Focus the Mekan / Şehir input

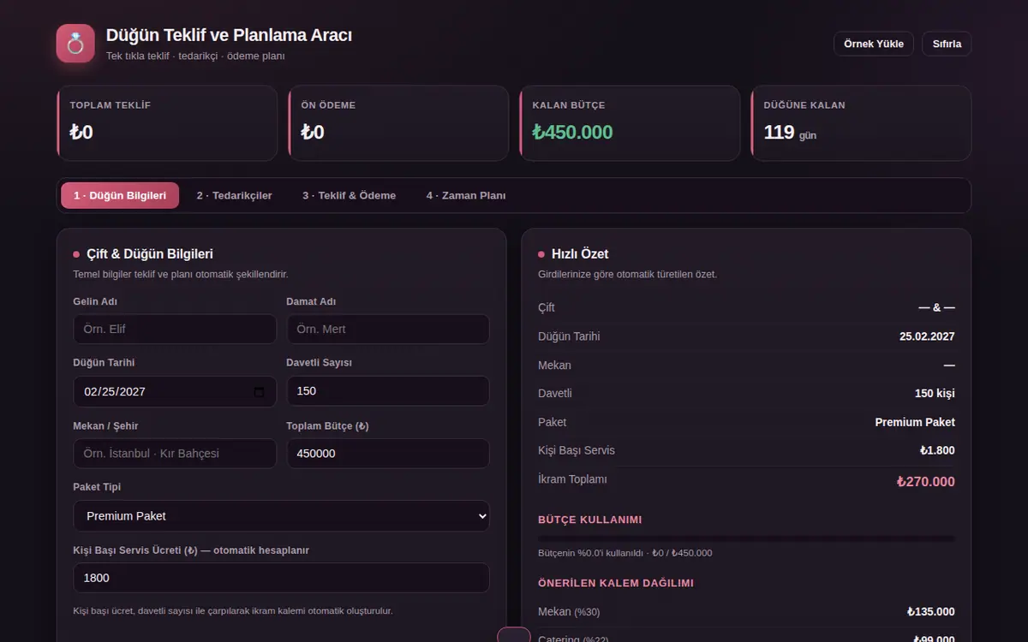point(175,454)
